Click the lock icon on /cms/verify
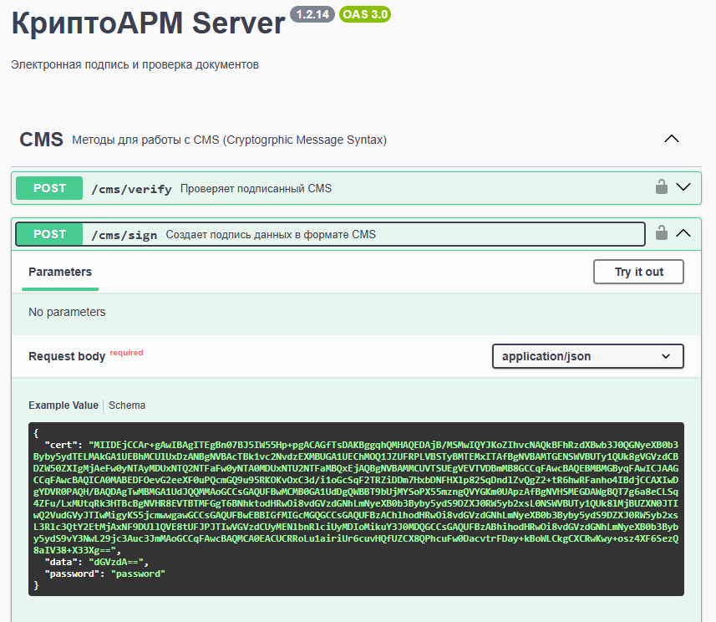 (x=662, y=187)
